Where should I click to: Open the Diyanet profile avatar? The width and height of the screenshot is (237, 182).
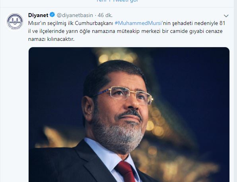coord(15,21)
